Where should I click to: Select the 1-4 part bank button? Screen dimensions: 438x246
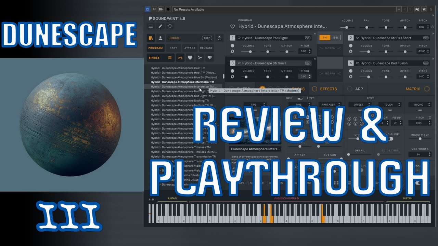point(325,38)
